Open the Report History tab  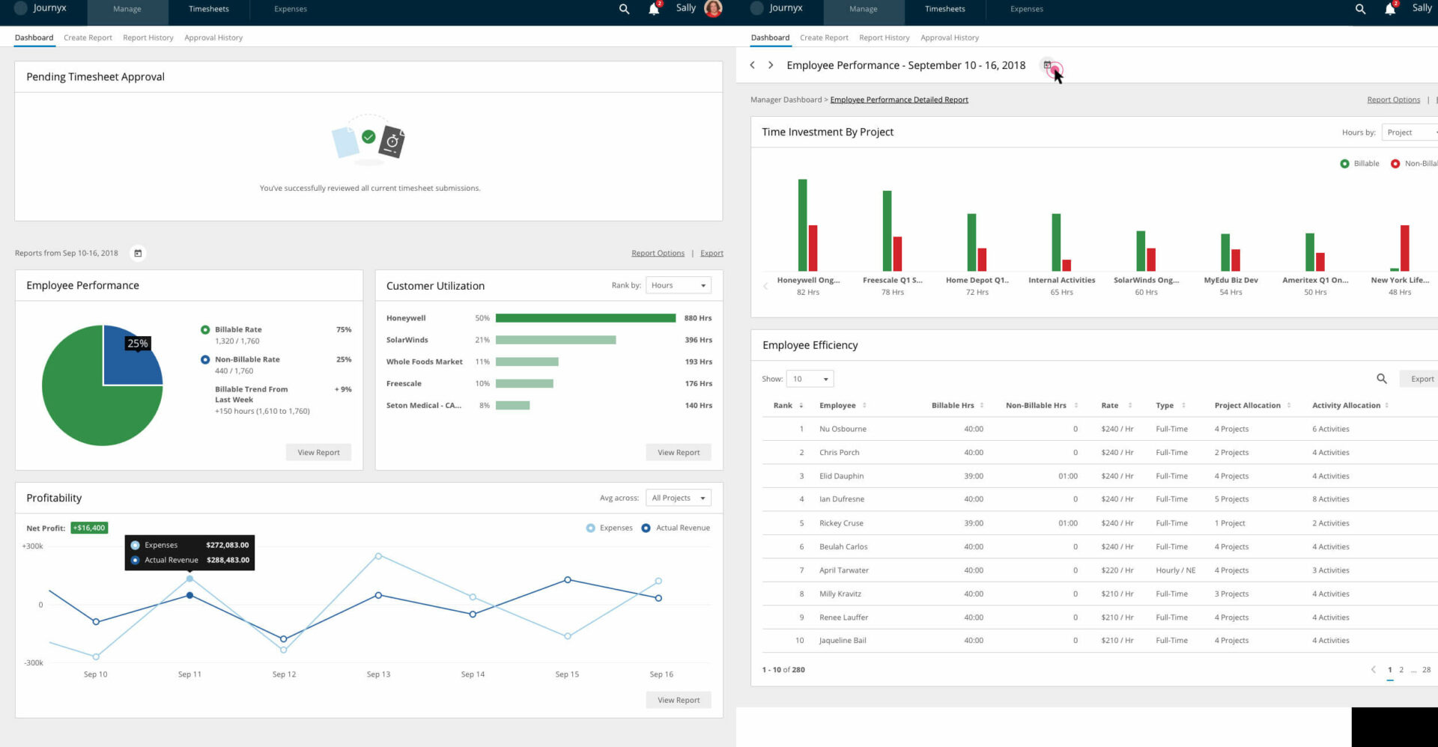148,37
